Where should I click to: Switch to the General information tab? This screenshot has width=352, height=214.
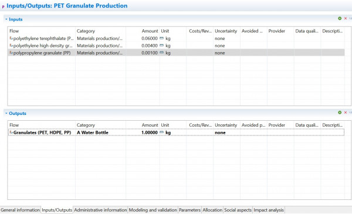pos(20,210)
